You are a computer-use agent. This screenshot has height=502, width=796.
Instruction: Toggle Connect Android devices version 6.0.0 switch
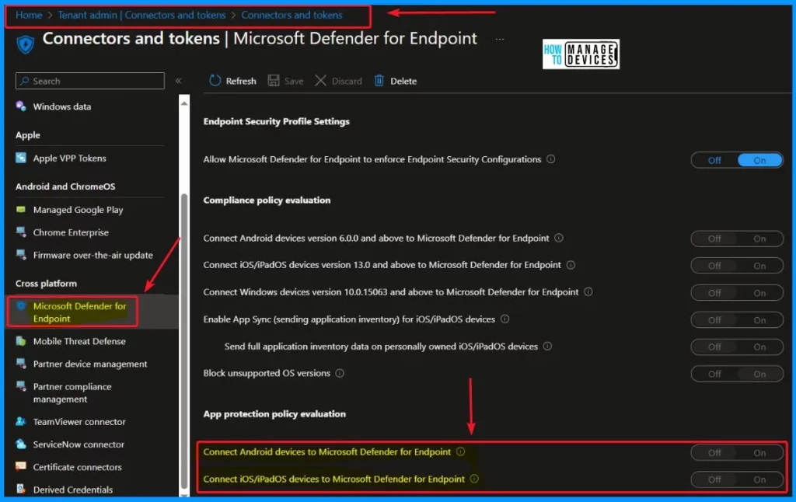point(737,239)
